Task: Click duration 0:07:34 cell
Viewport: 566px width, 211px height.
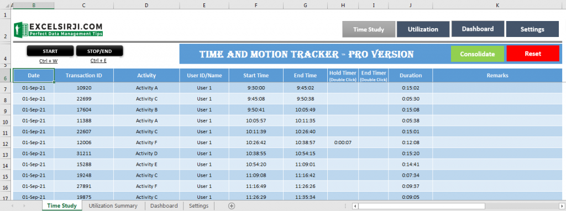Action: [411, 175]
